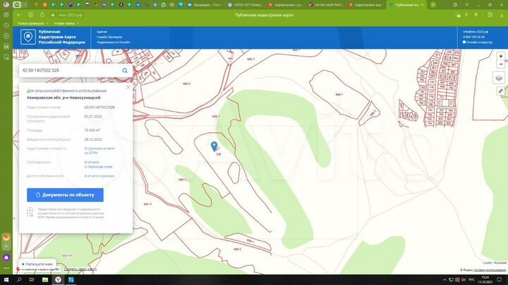Expand the 'Поиск проверок' bookmarks folder
Screen dimensions: 508x285
pyautogui.click(x=32, y=23)
